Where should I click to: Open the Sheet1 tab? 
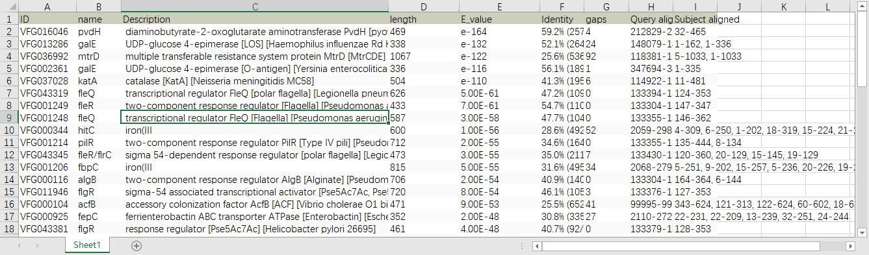(x=87, y=245)
